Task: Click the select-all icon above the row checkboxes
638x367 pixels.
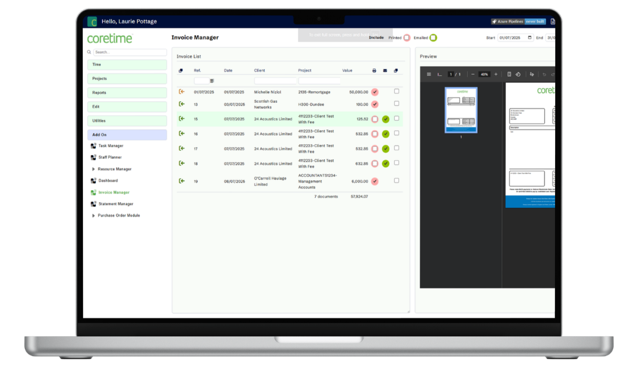Action: (396, 71)
